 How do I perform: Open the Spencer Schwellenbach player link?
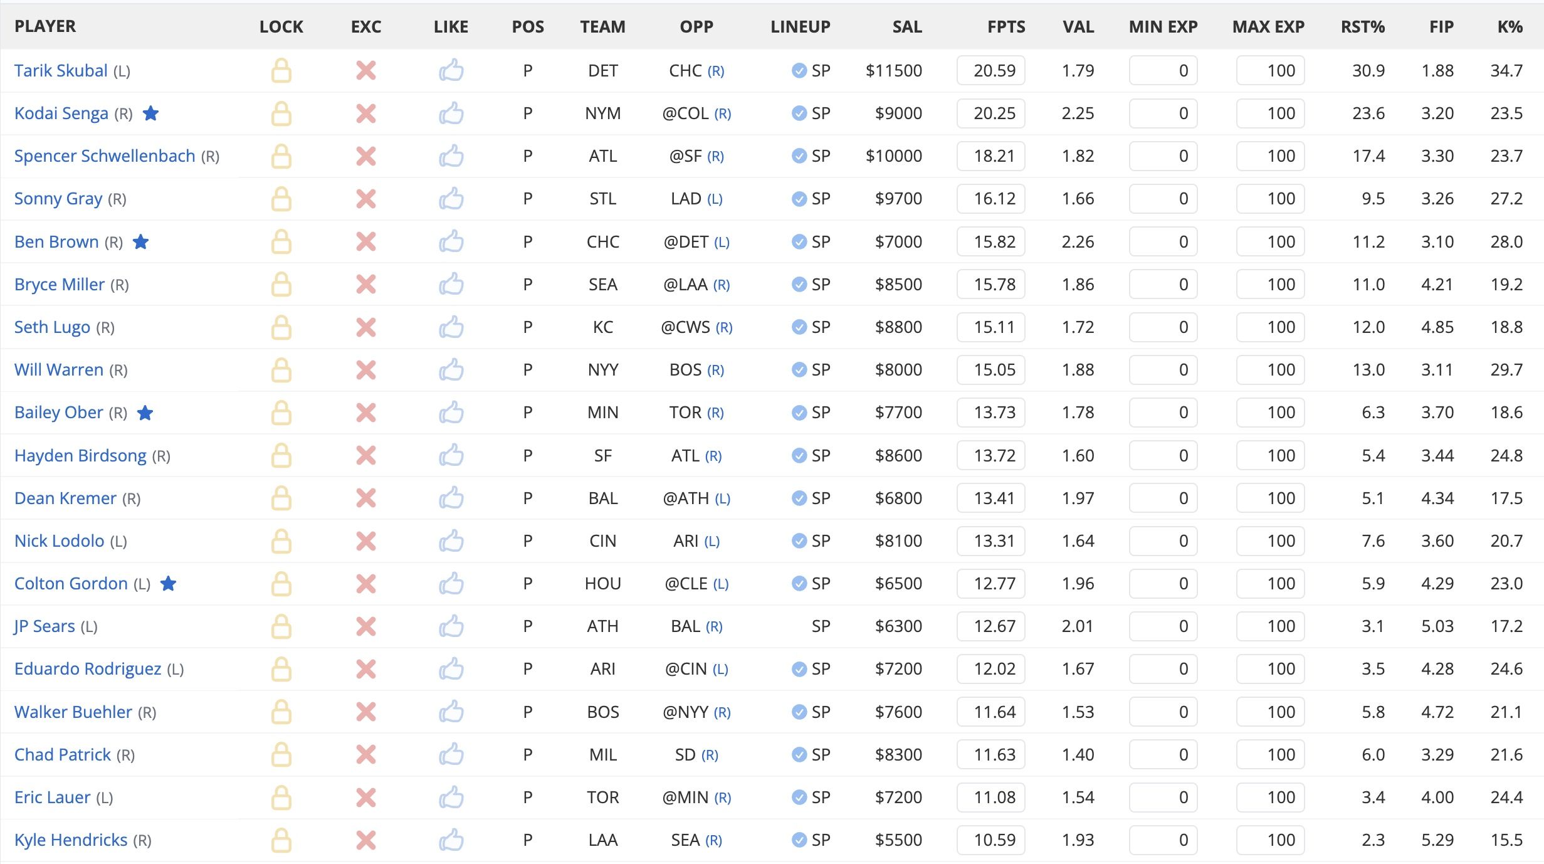(x=105, y=155)
